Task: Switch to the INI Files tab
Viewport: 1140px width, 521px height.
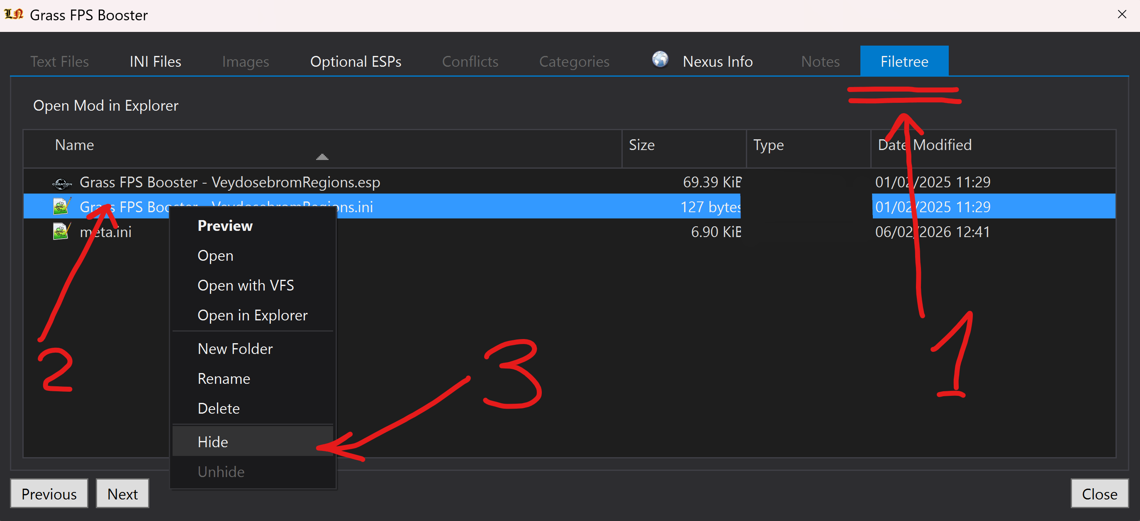Action: tap(155, 61)
